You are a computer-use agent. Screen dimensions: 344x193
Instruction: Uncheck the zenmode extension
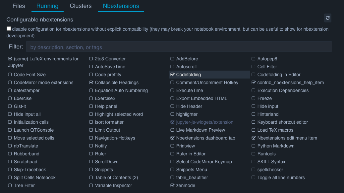click(x=172, y=185)
